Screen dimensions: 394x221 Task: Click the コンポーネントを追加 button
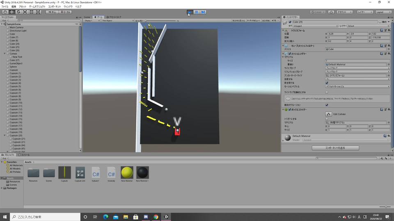[335, 148]
